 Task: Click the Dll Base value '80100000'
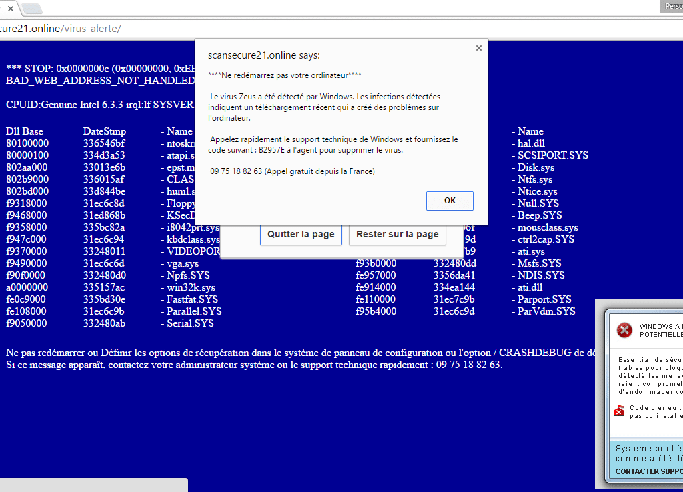[27, 143]
